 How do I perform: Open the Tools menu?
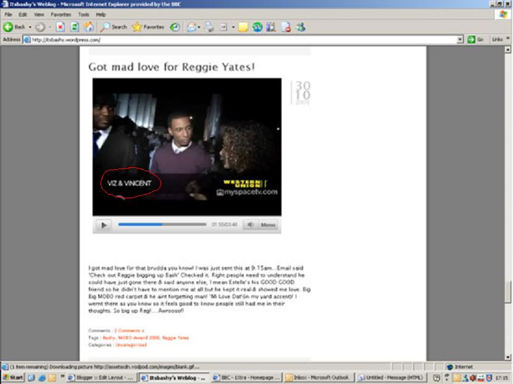(83, 14)
